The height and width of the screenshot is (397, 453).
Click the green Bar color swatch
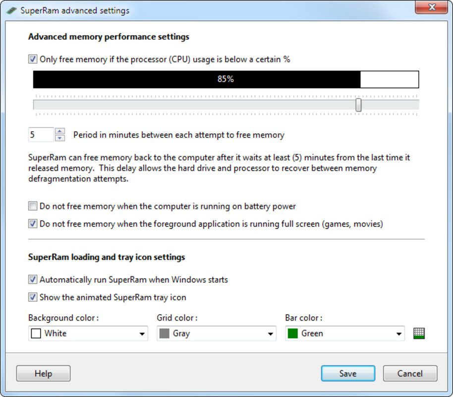[x=292, y=333]
